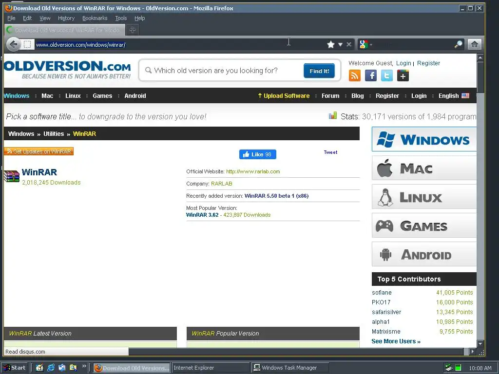Click the stats bar chart icon
This screenshot has width=499, height=374.
[x=332, y=116]
